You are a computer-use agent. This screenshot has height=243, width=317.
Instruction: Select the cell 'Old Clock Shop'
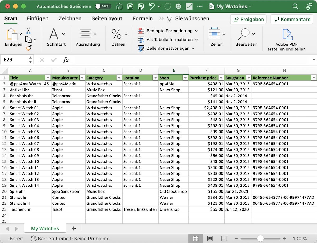(x=174, y=191)
